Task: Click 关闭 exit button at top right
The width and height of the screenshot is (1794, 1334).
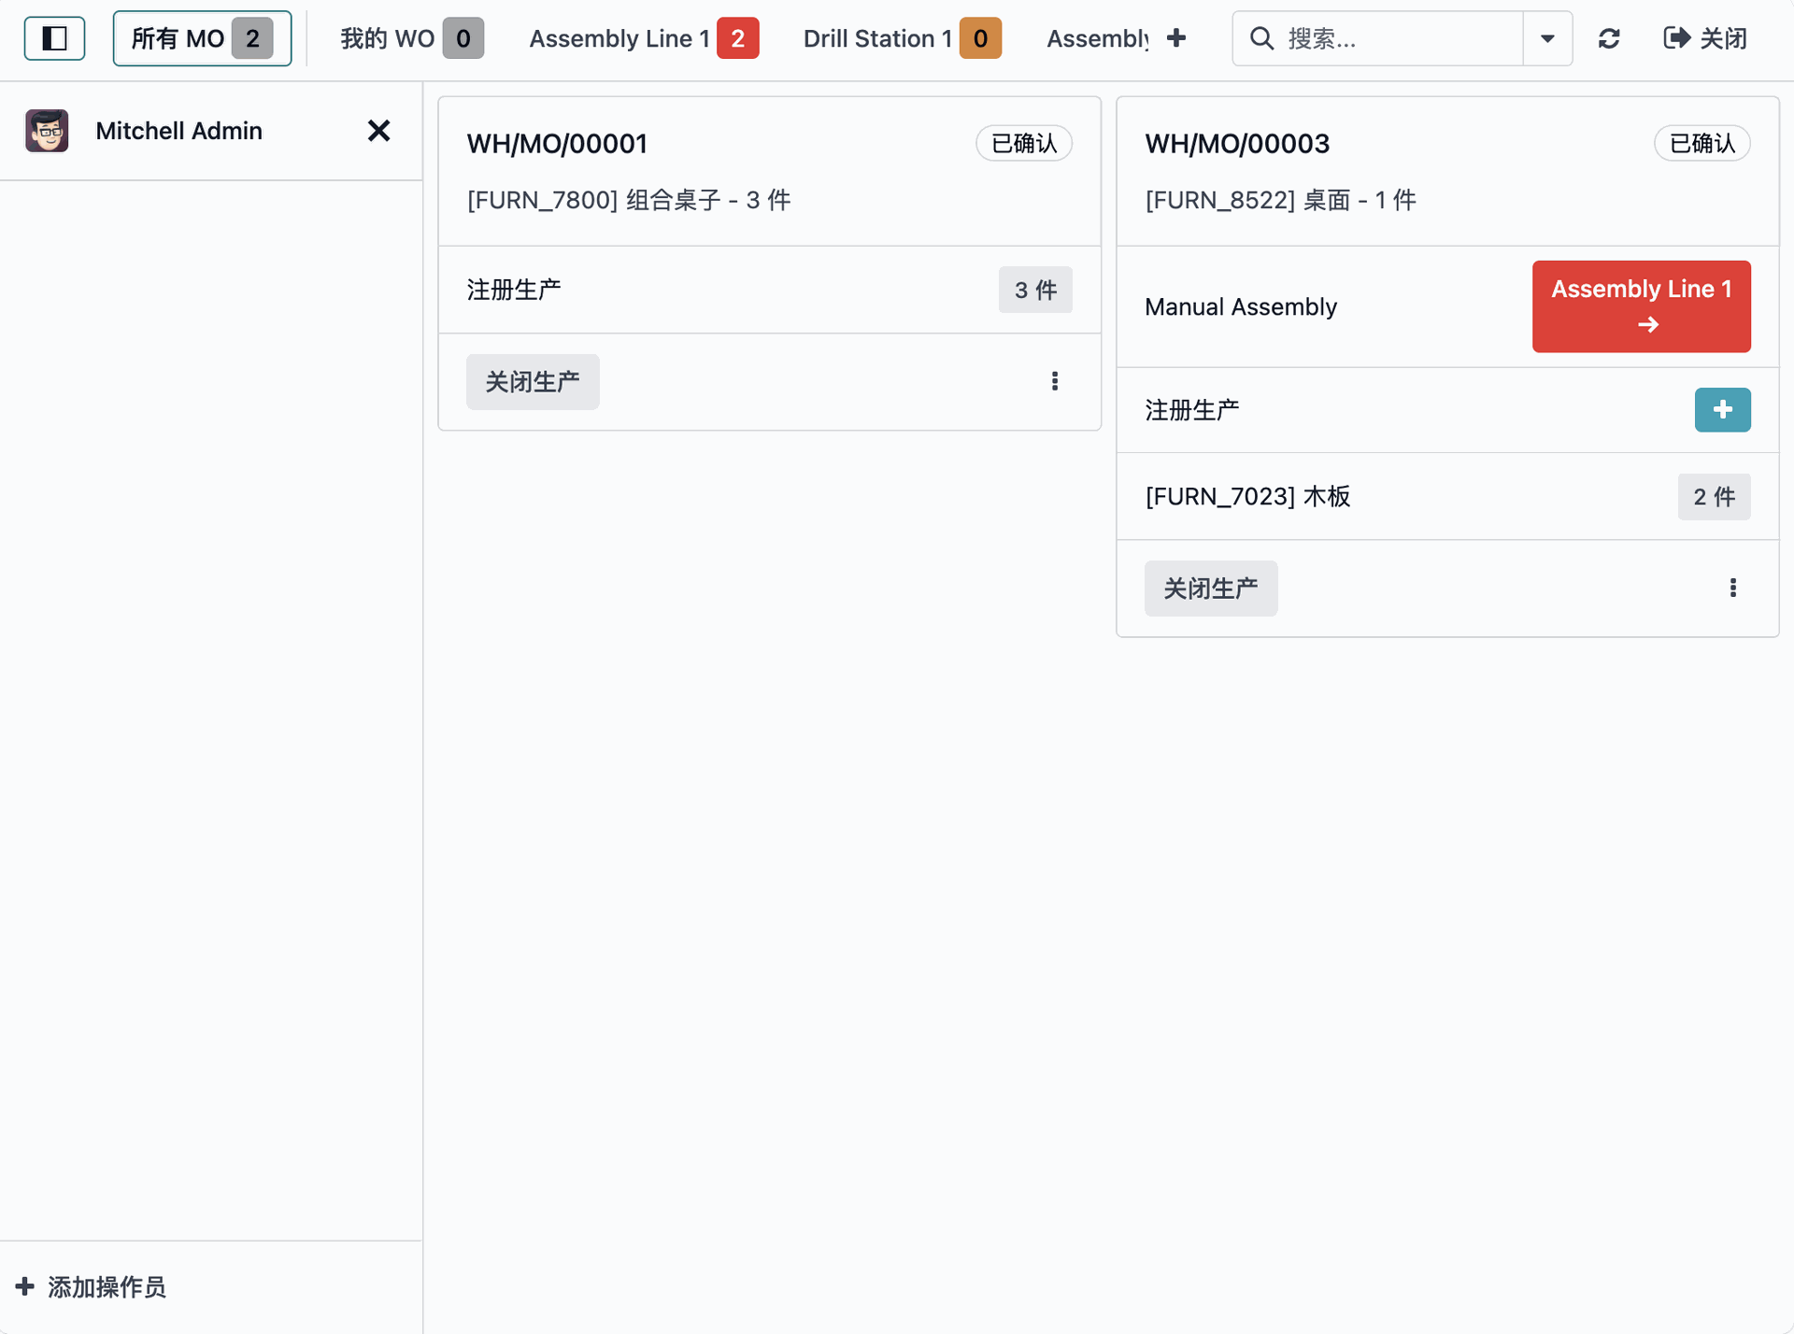Action: click(1705, 38)
